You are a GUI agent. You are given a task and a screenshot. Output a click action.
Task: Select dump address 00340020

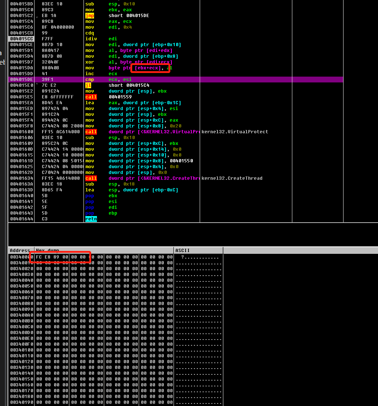click(22, 269)
